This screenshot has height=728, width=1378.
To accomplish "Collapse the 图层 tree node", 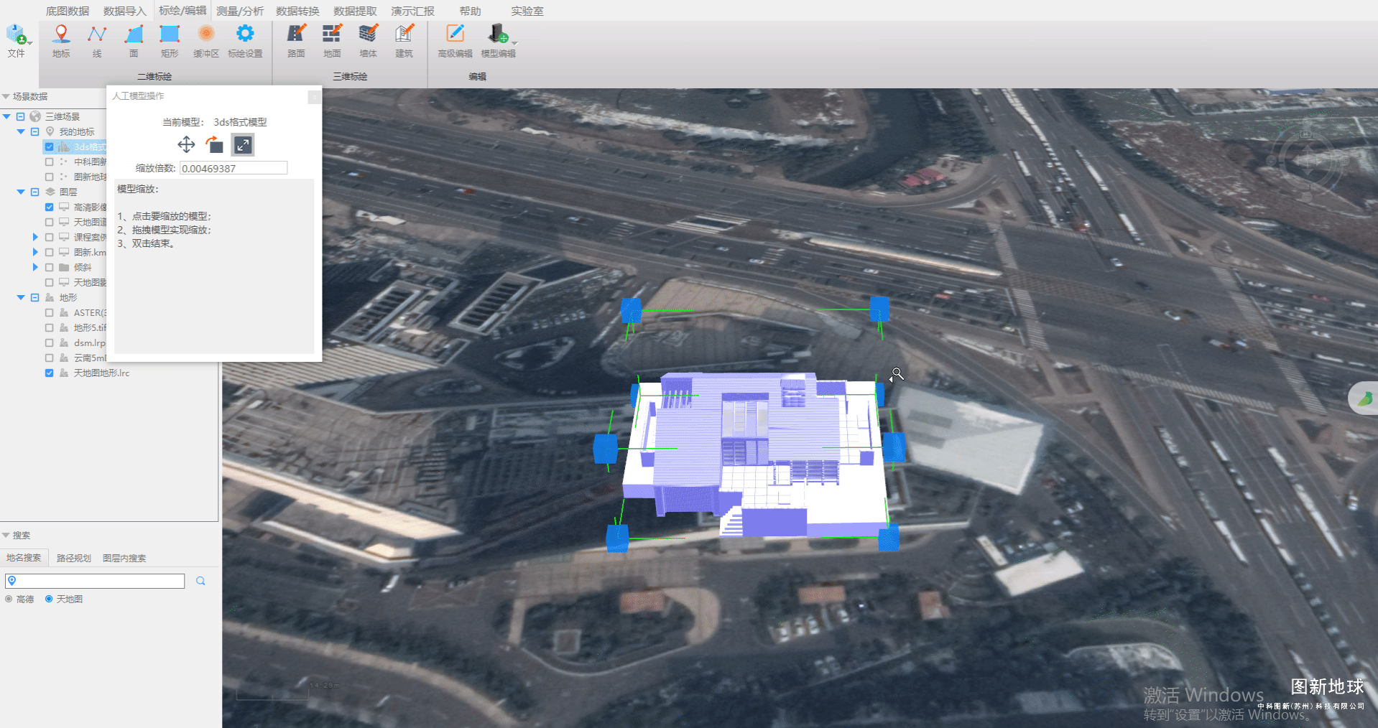I will pyautogui.click(x=21, y=192).
